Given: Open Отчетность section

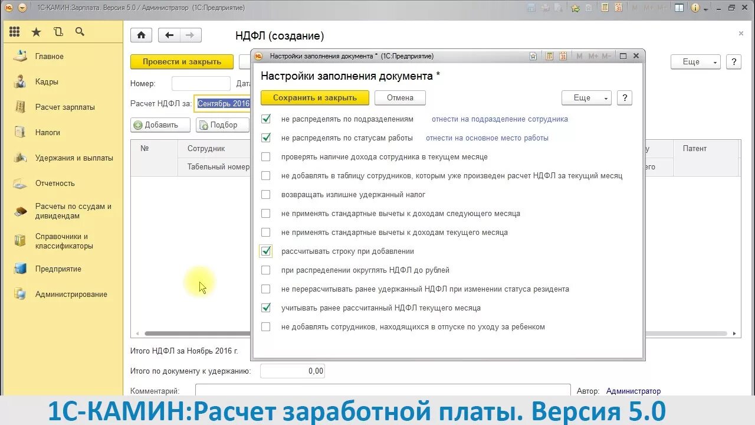Looking at the screenshot, I should [x=55, y=184].
